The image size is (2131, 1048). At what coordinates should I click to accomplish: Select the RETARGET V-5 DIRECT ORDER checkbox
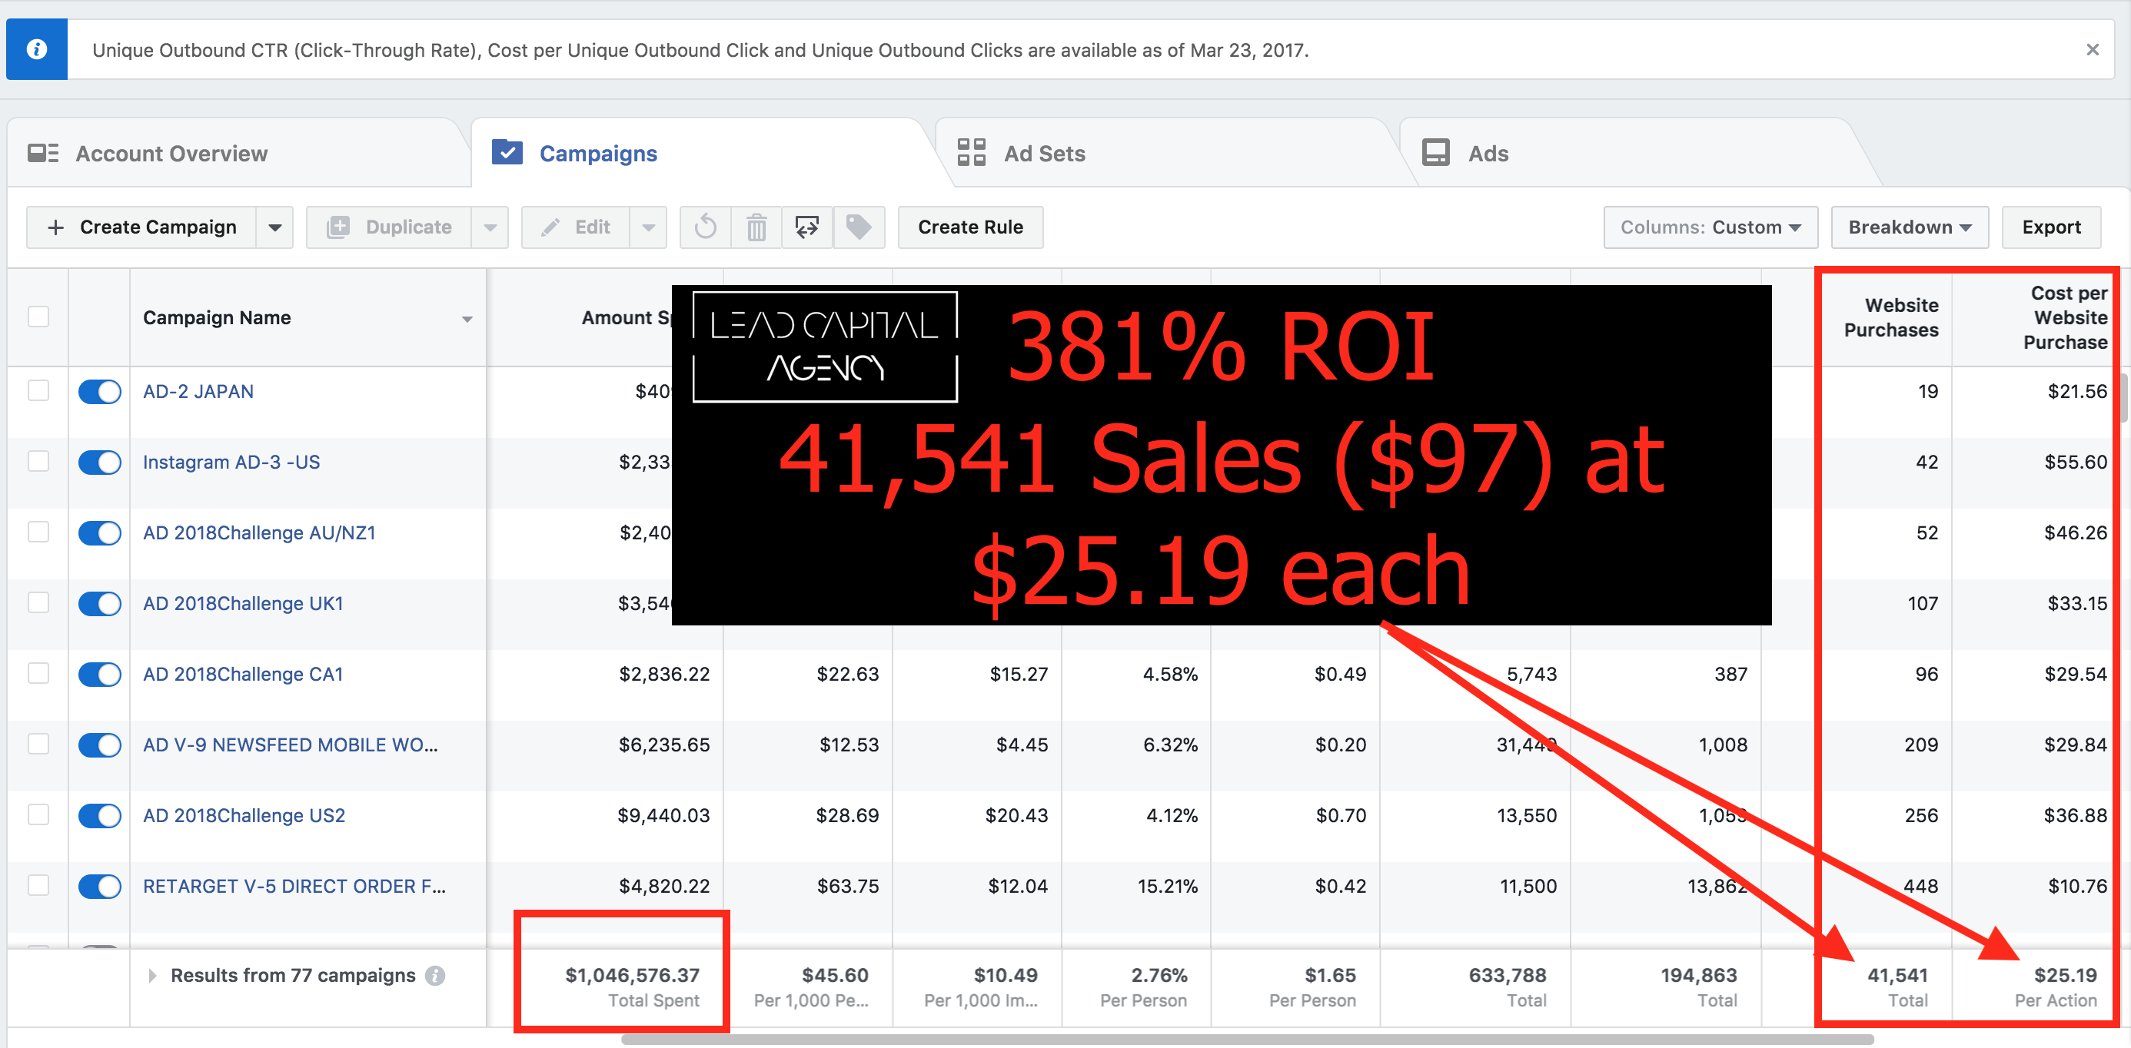click(x=38, y=885)
